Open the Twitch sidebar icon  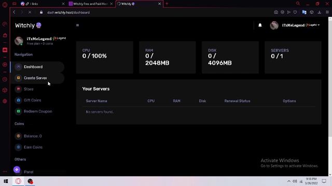[5, 50]
